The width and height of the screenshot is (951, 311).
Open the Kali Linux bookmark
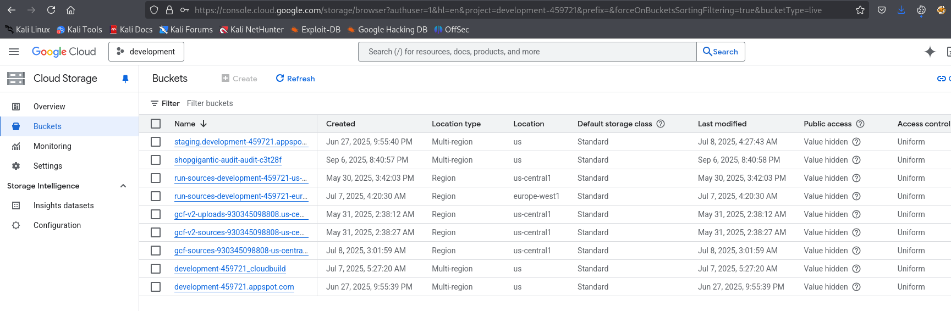pyautogui.click(x=28, y=30)
